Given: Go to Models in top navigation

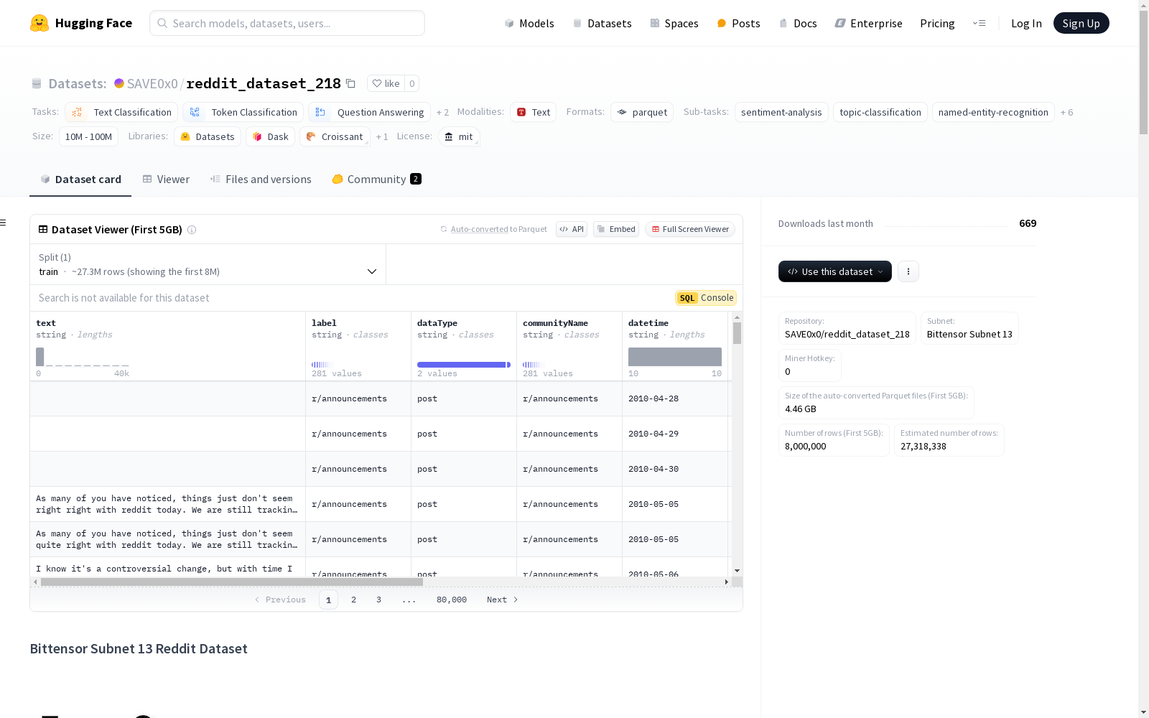Looking at the screenshot, I should (x=529, y=23).
